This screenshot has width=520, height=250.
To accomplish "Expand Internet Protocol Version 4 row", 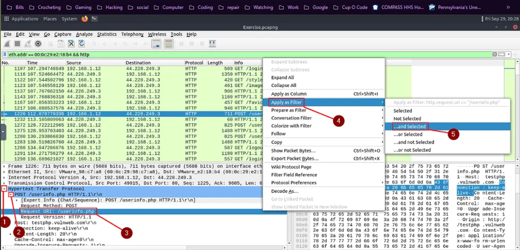I will (4, 177).
